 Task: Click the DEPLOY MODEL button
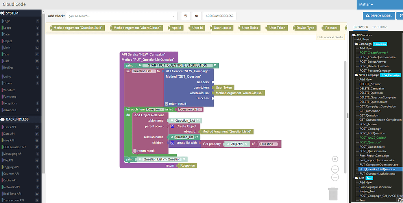379,16
